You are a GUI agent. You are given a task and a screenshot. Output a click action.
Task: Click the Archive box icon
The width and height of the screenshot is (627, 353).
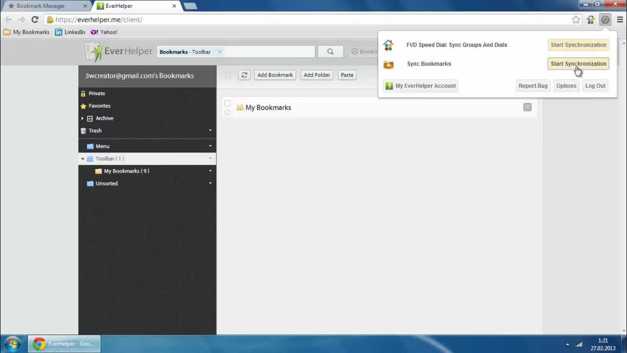90,118
